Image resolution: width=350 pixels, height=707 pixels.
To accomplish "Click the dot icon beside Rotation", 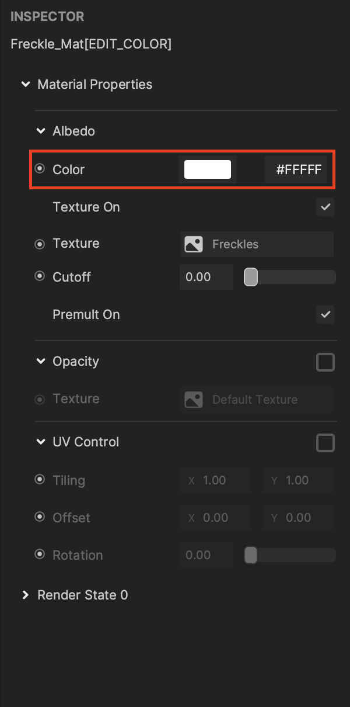I will tap(40, 554).
